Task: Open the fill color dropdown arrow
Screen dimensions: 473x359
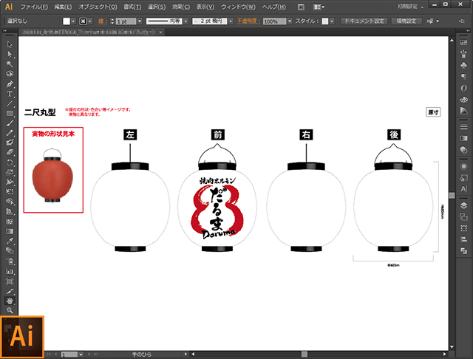Action: (x=73, y=21)
